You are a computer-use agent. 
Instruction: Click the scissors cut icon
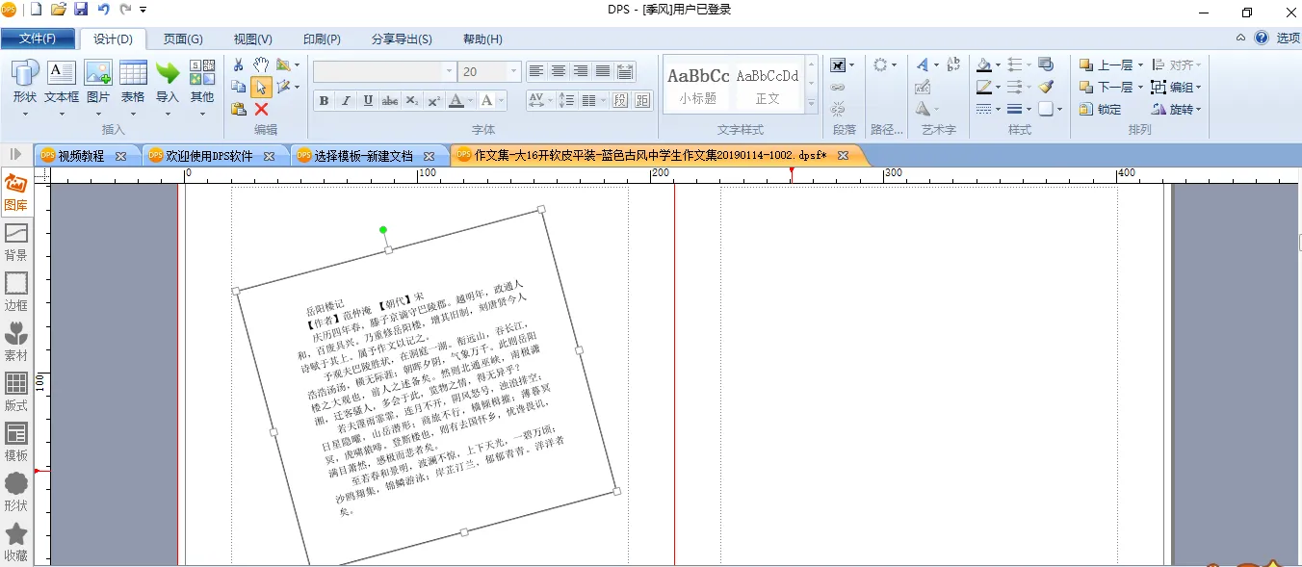click(239, 64)
